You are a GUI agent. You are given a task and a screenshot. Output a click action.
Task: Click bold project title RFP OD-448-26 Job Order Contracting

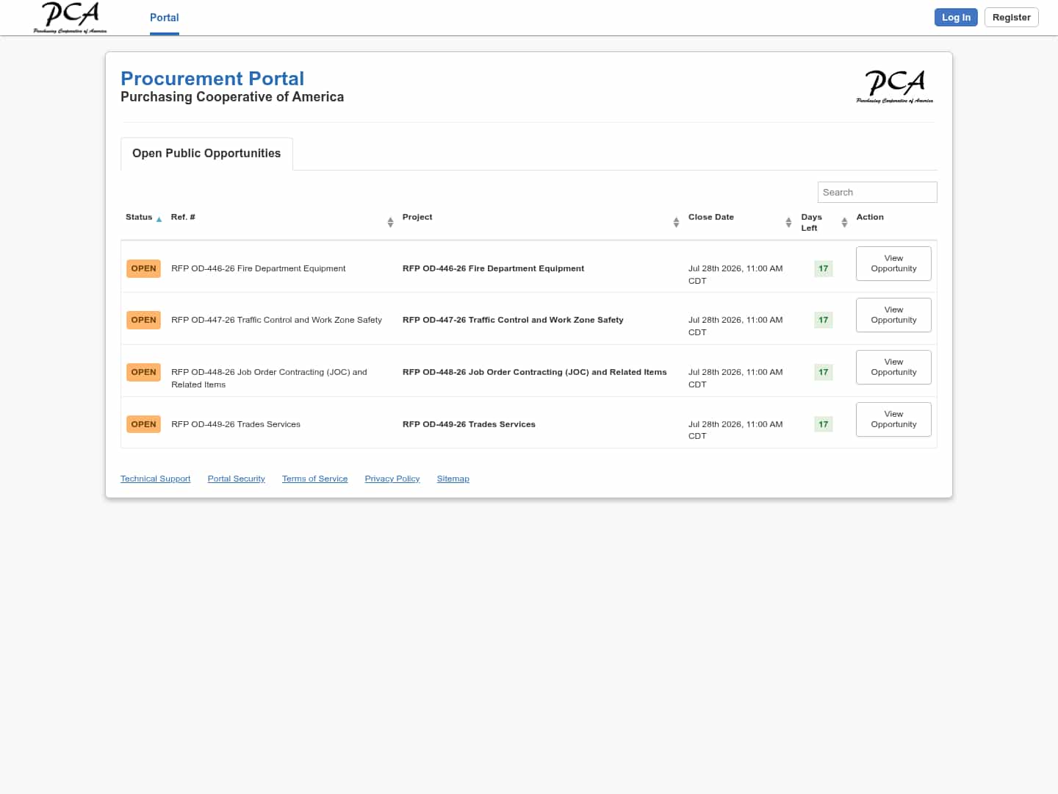click(534, 372)
